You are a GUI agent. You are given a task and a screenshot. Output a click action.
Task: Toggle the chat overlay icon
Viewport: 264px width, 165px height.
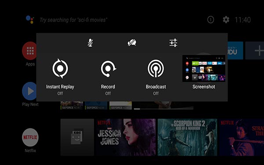pyautogui.click(x=132, y=43)
